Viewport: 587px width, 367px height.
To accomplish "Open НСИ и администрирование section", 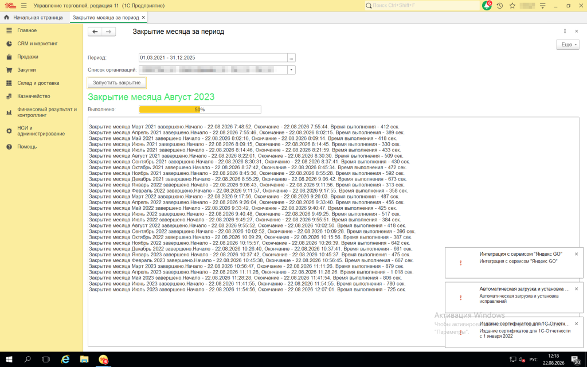I will point(41,130).
